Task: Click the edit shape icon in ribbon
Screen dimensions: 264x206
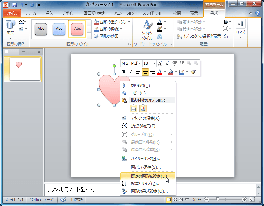Action: tap(21, 22)
